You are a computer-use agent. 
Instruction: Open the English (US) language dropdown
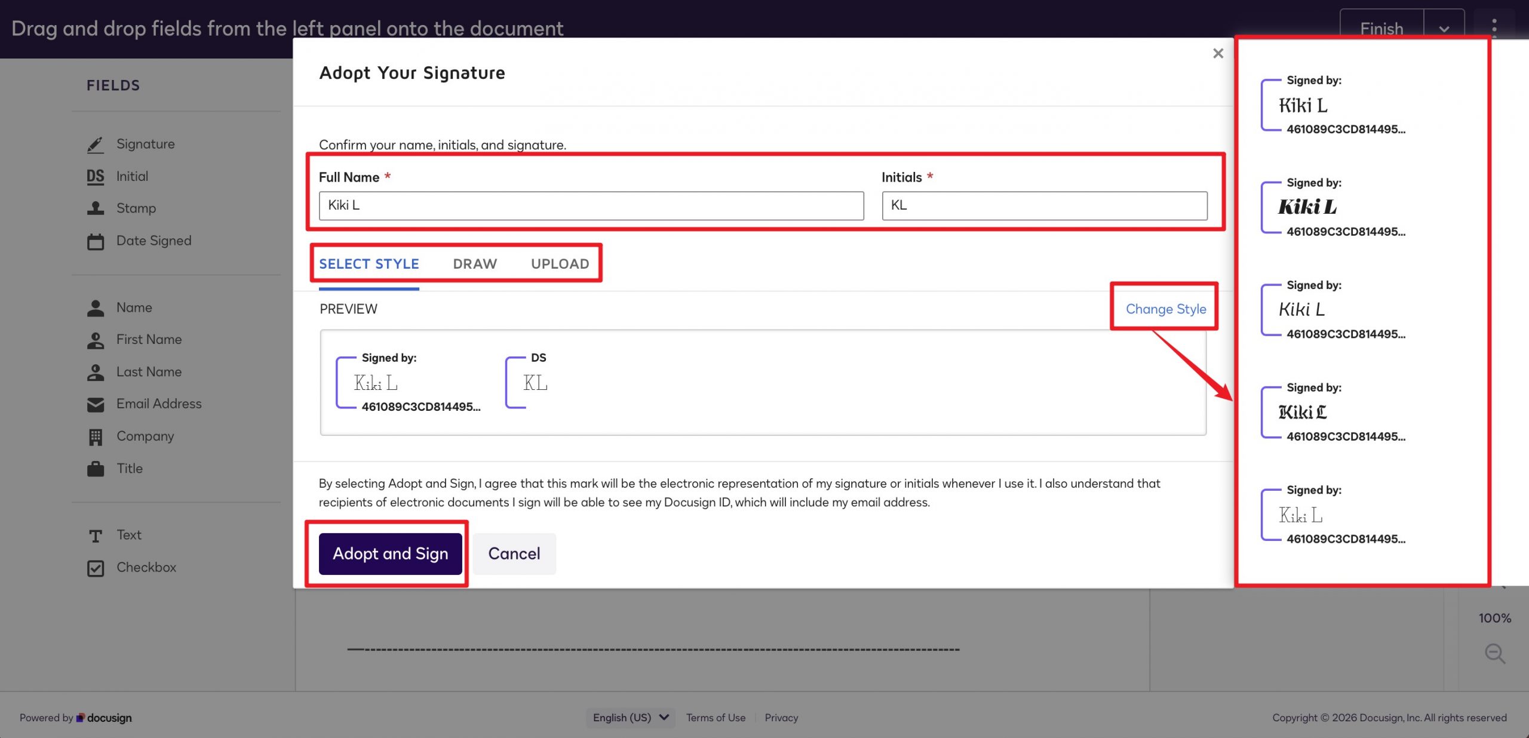pyautogui.click(x=630, y=718)
